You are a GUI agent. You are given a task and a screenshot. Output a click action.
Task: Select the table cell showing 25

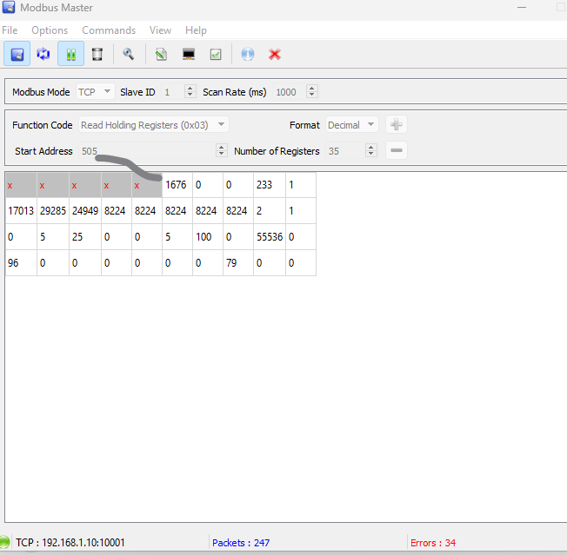pyautogui.click(x=85, y=237)
